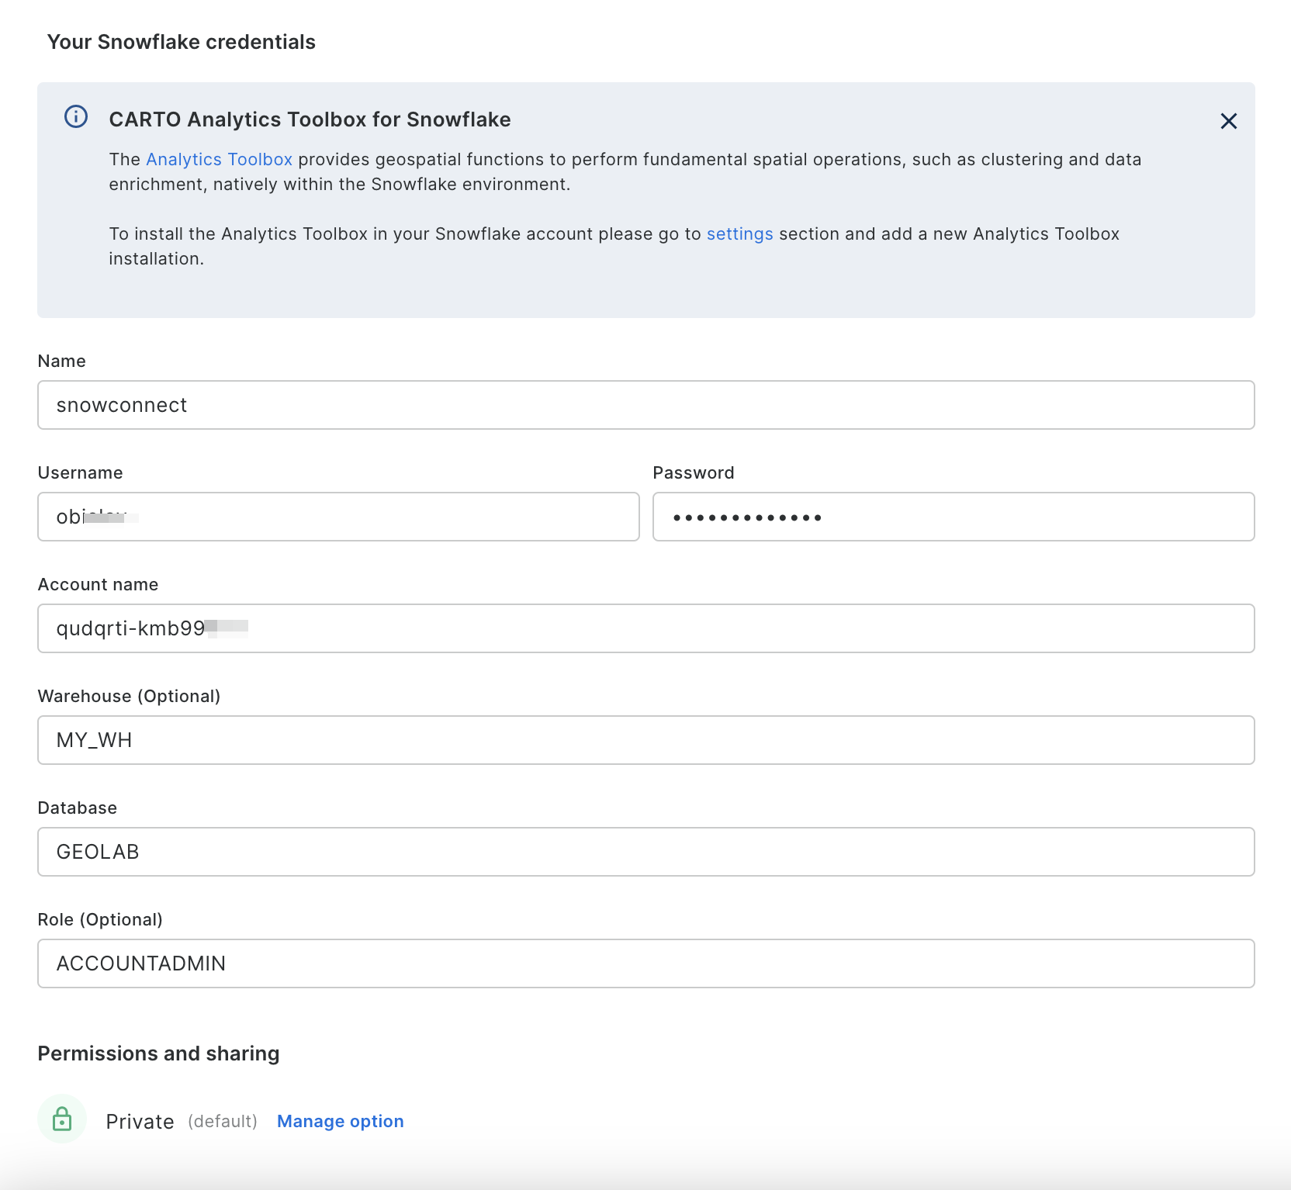Follow the settings link in the banner
This screenshot has width=1291, height=1190.
point(739,234)
